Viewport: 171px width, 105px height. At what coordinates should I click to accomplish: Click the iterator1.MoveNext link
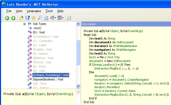[x=107, y=87]
